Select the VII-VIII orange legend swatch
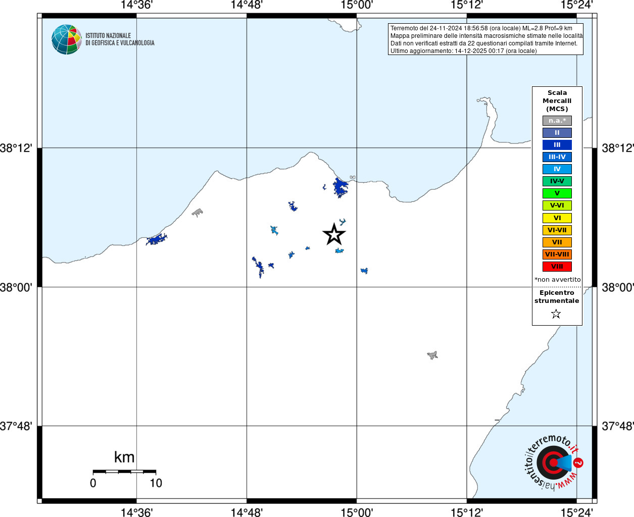Viewport: 634px width, 517px height. click(x=557, y=254)
